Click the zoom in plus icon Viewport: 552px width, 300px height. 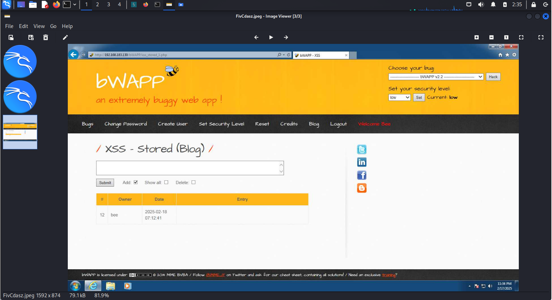[477, 37]
